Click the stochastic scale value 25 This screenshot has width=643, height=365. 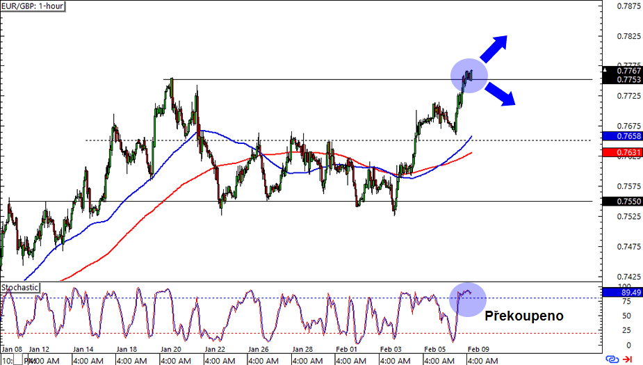(x=626, y=330)
